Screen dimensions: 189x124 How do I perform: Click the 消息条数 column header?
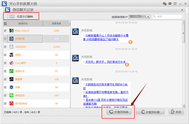56,23
